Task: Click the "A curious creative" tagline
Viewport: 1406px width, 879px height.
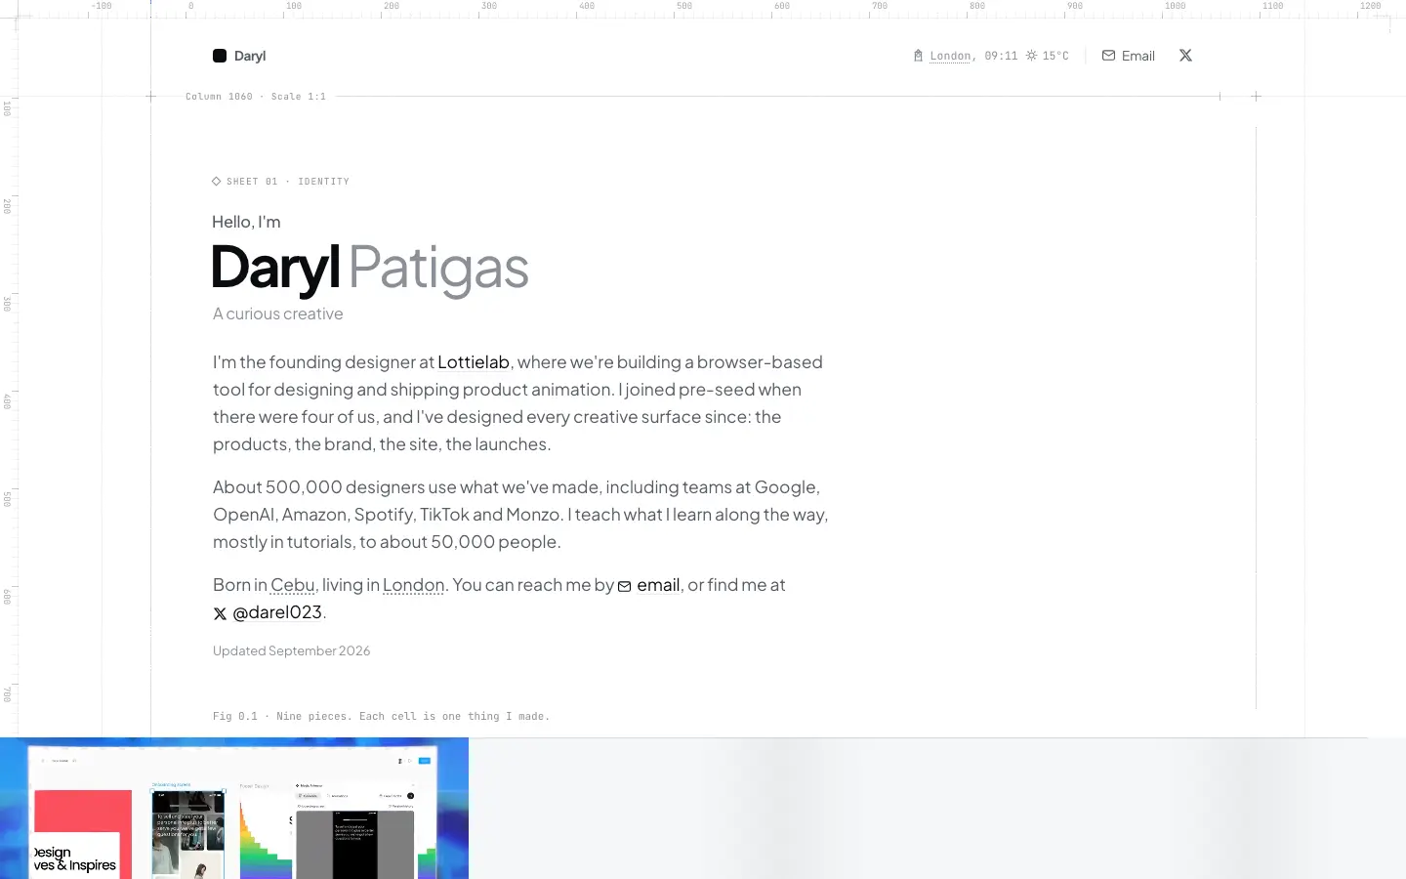Action: (278, 314)
